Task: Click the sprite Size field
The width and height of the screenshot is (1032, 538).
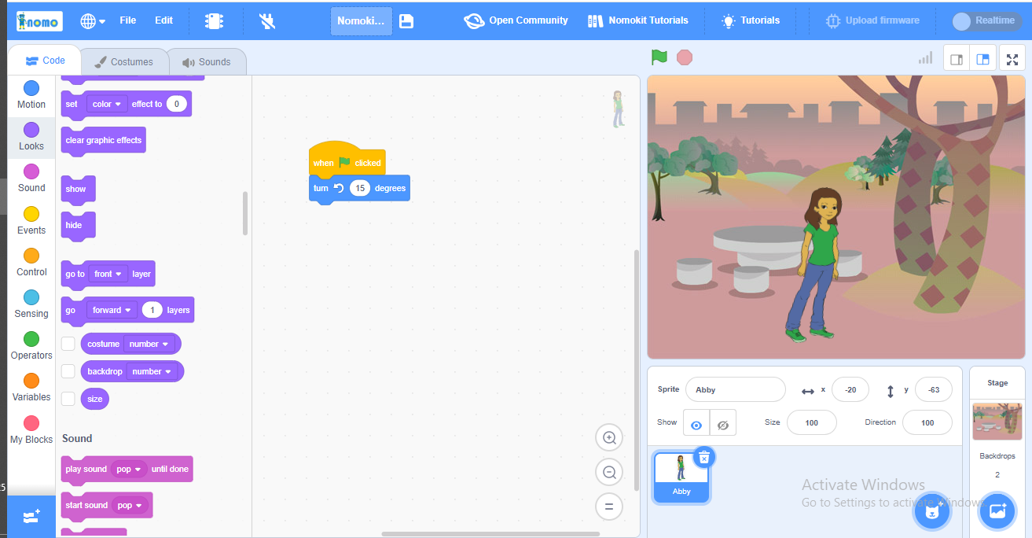Action: tap(812, 422)
